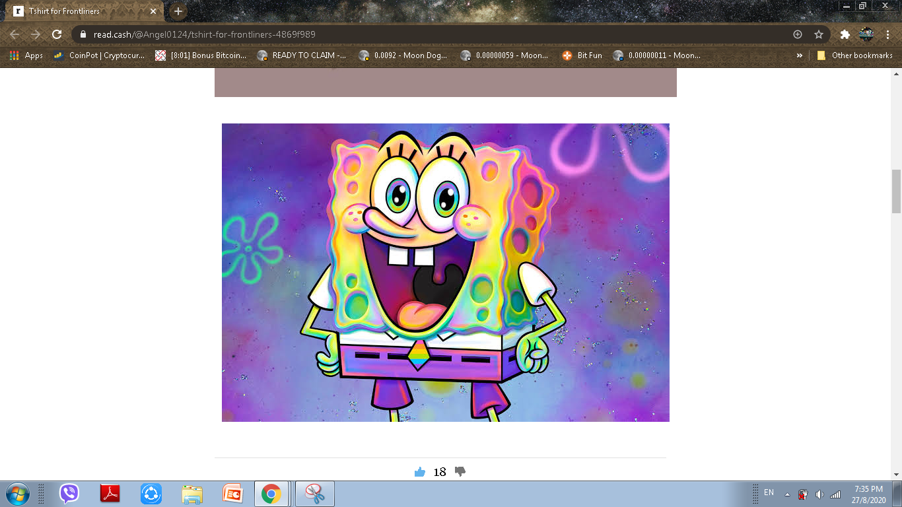Expand the hidden bookmarks chevron

click(x=800, y=55)
